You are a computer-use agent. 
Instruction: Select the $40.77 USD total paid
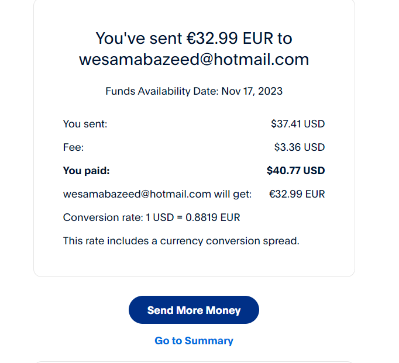[x=295, y=171]
